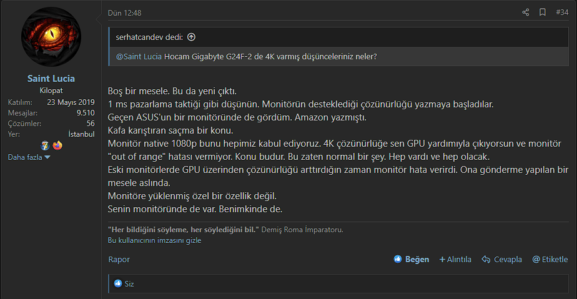Open the permalink #34 post number
The height and width of the screenshot is (299, 577).
click(x=561, y=12)
